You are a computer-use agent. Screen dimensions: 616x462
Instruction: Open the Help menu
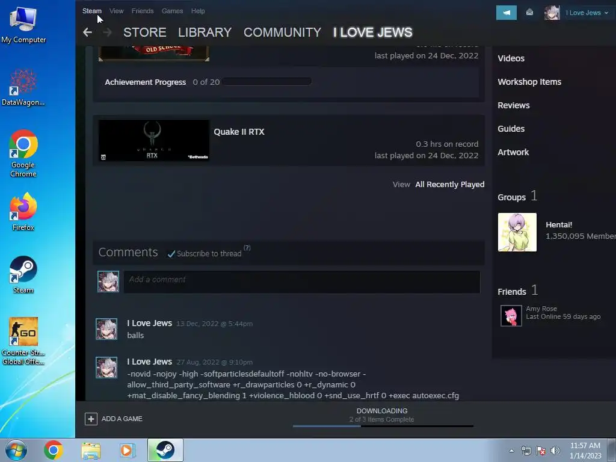click(198, 11)
